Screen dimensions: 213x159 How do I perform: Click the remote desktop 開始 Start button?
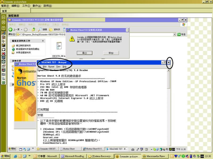pos(12,149)
